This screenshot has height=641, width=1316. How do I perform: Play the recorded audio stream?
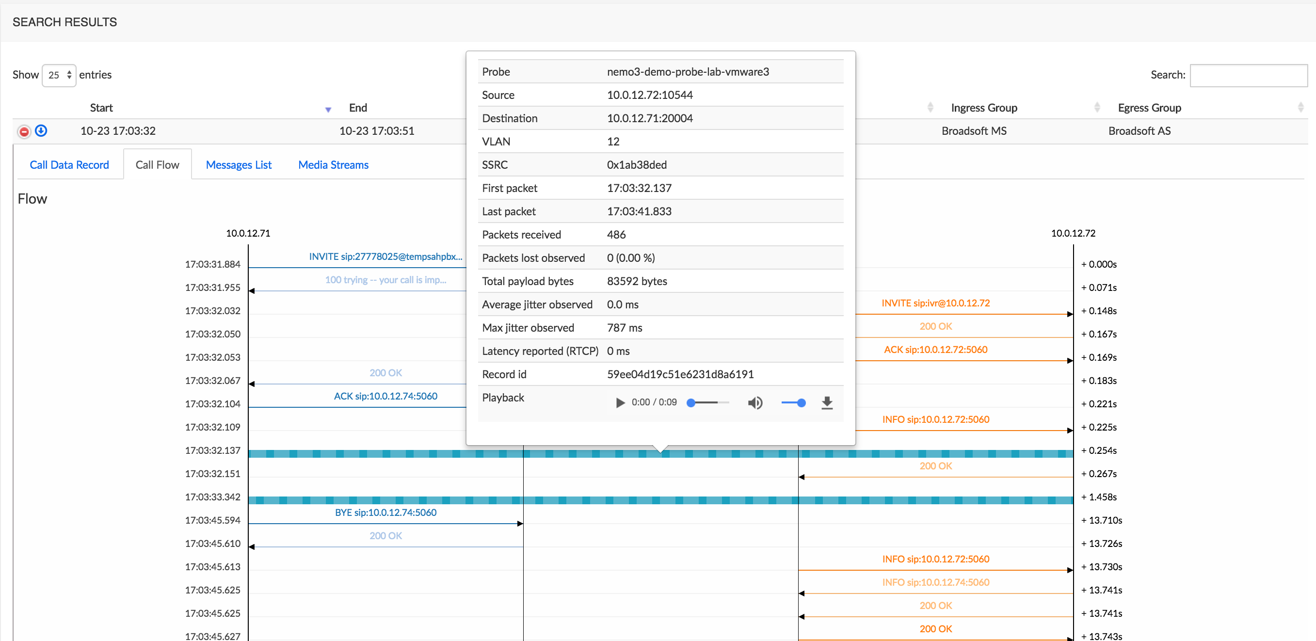coord(620,402)
